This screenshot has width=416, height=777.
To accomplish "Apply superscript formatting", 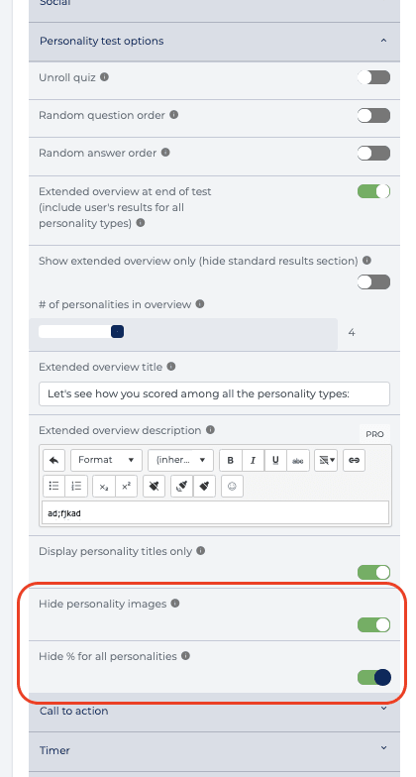I will click(127, 486).
